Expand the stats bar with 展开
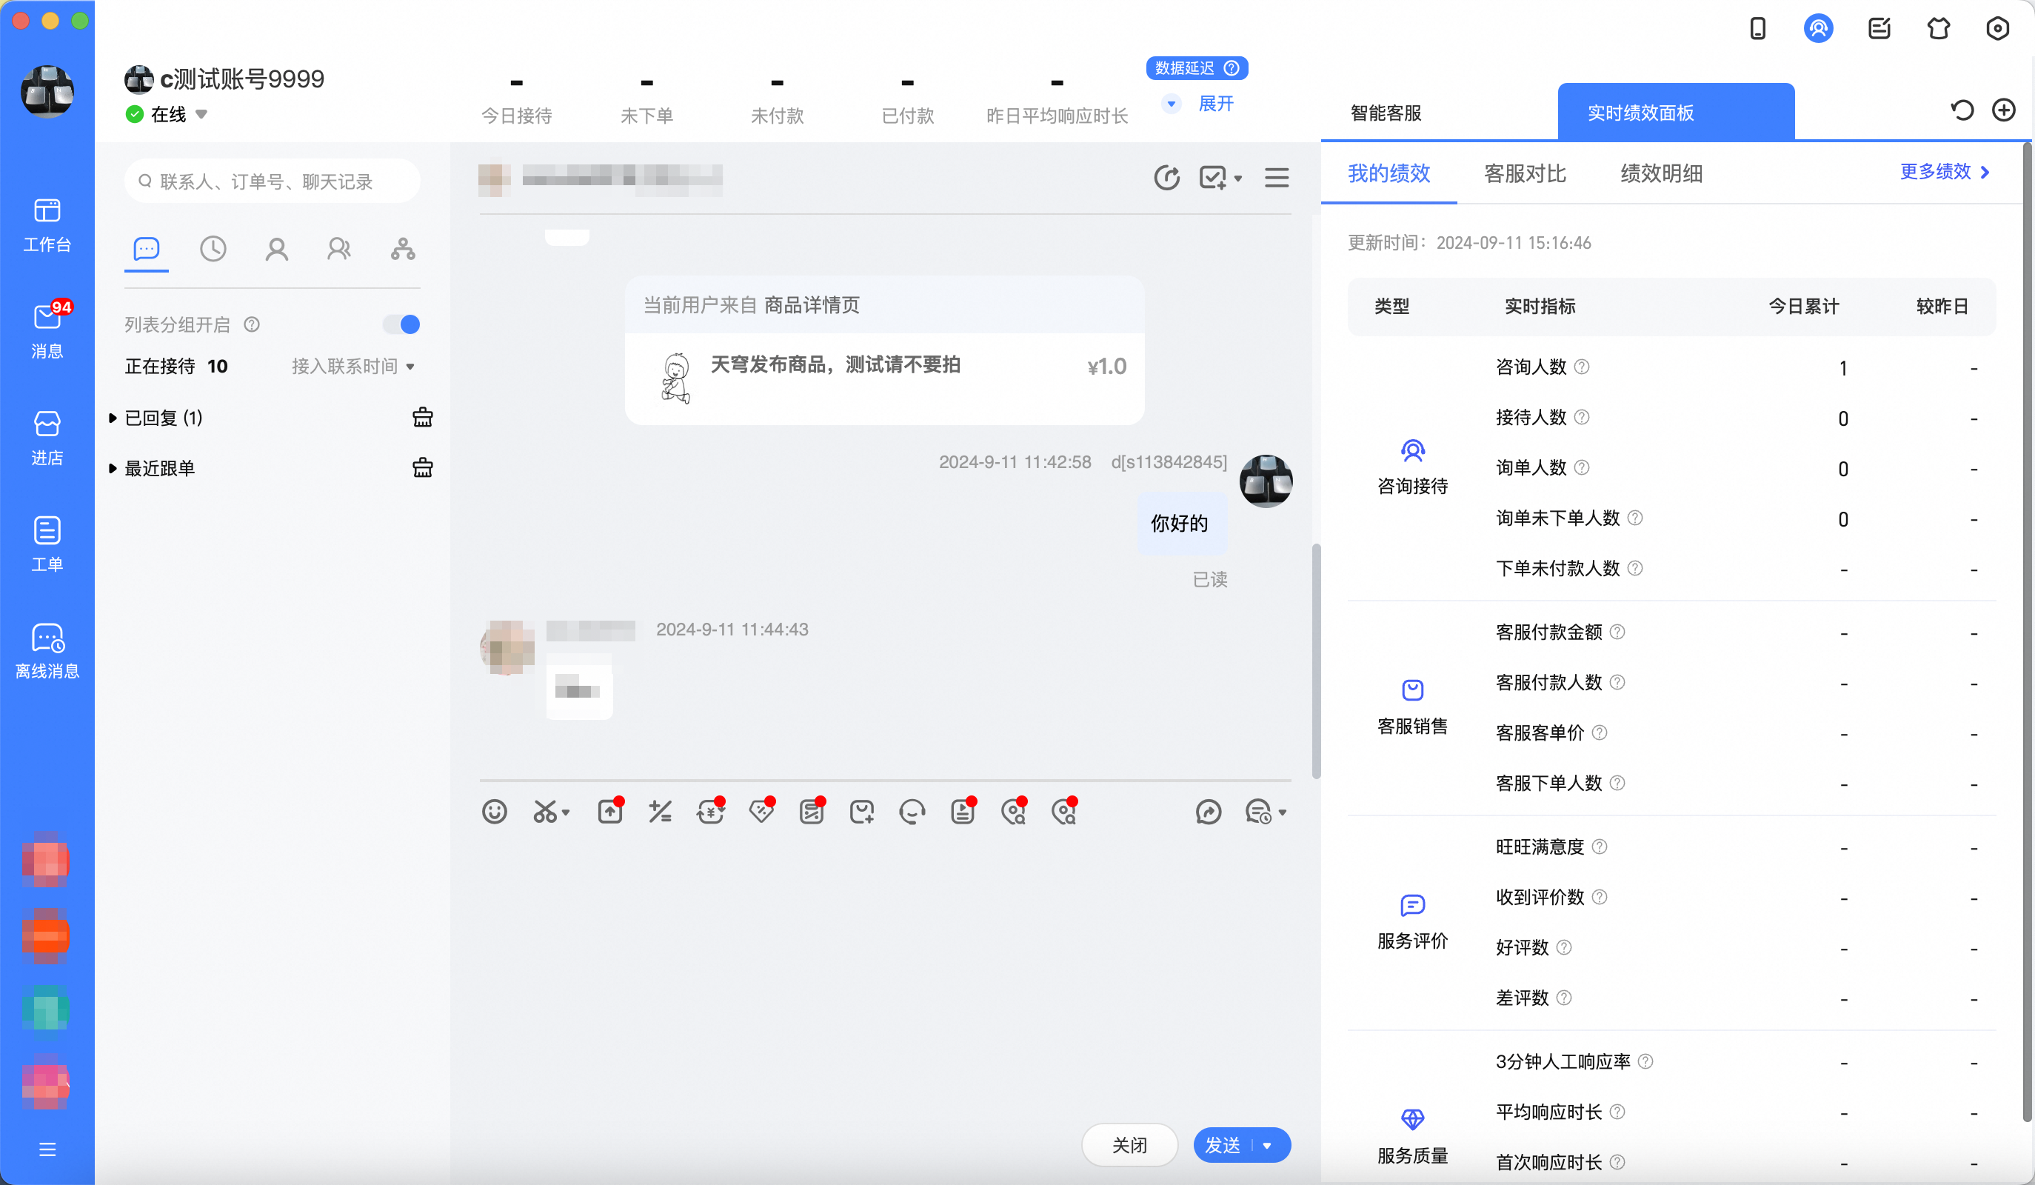 (x=1215, y=104)
